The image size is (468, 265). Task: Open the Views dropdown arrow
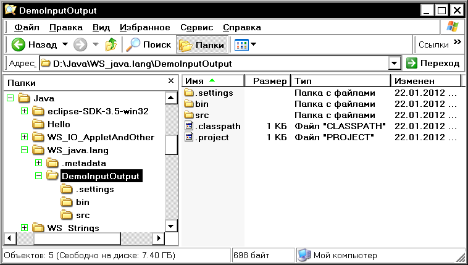tap(253, 44)
